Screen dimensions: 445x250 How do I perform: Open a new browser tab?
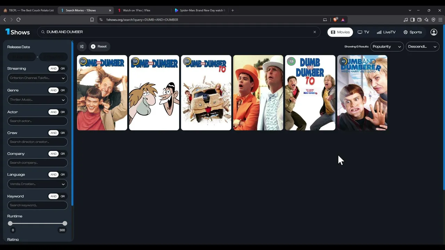click(233, 10)
